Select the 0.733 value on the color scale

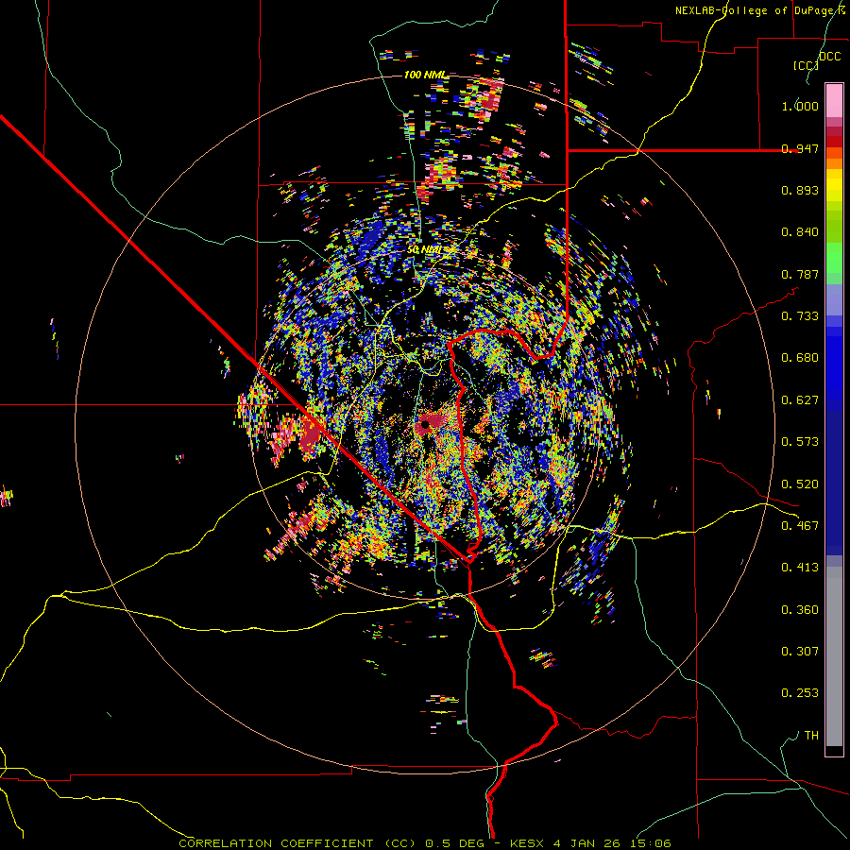click(x=800, y=316)
